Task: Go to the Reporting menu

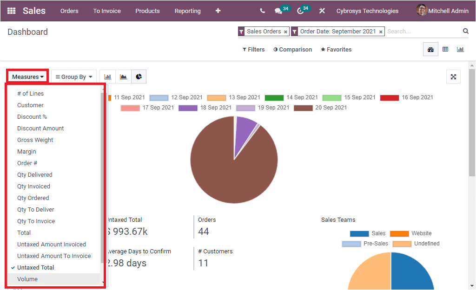Action: point(187,11)
